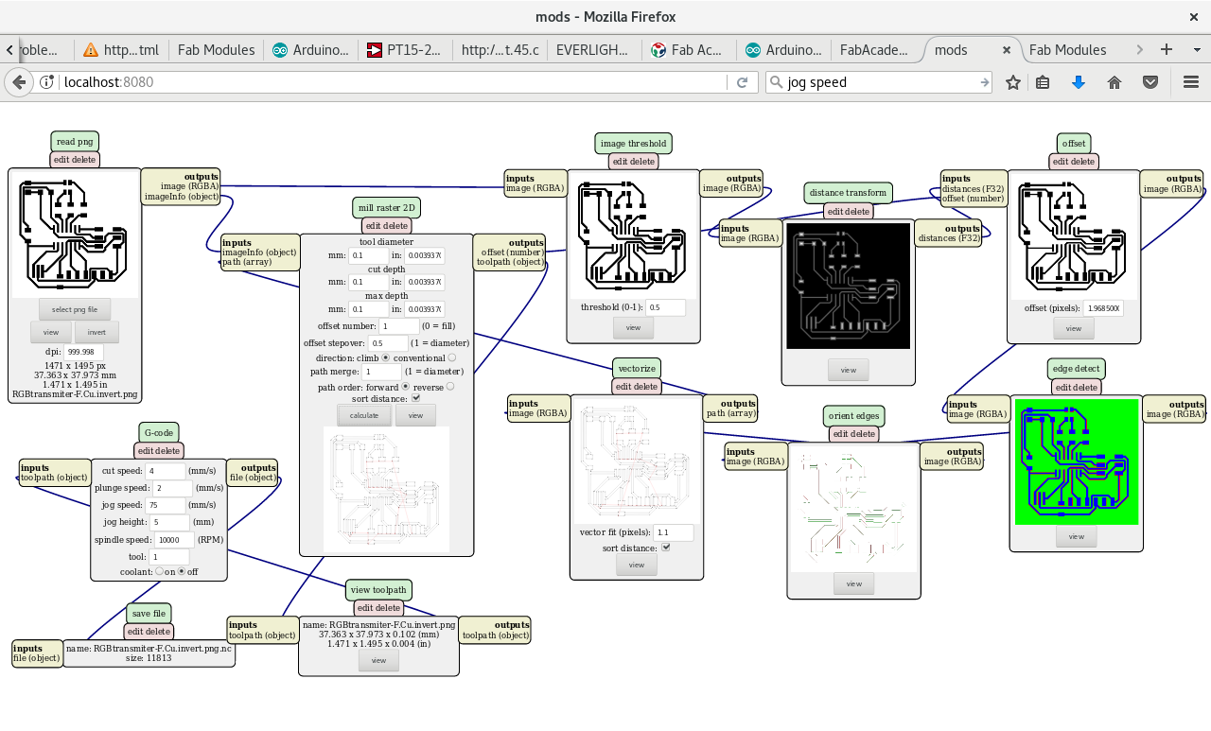This screenshot has height=731, width=1211.
Task: Click the mill raster toolpath preview
Action: coord(386,489)
